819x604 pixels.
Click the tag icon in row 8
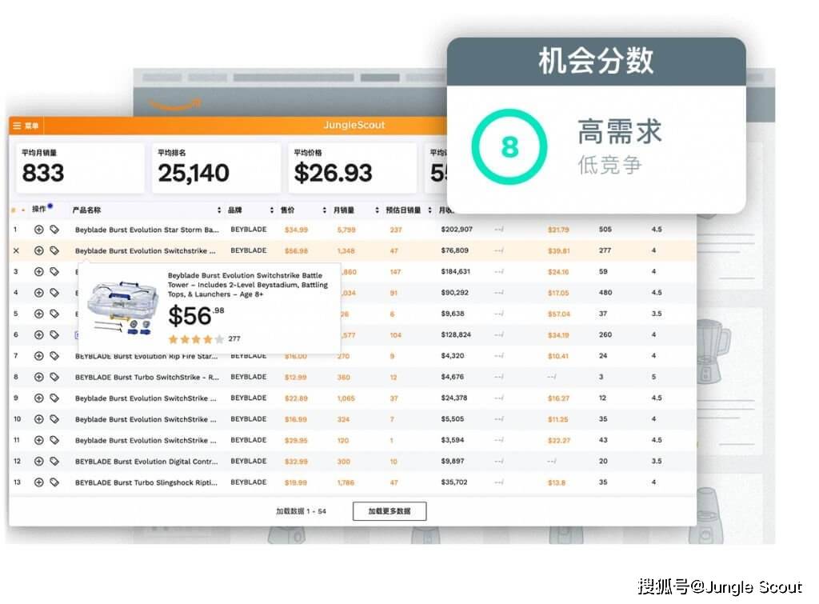point(54,378)
